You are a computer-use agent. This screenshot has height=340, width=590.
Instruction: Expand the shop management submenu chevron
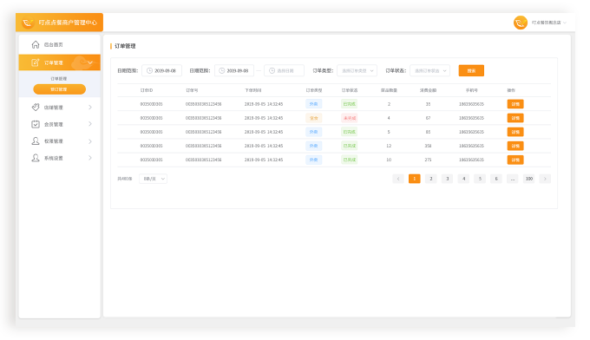click(x=90, y=108)
